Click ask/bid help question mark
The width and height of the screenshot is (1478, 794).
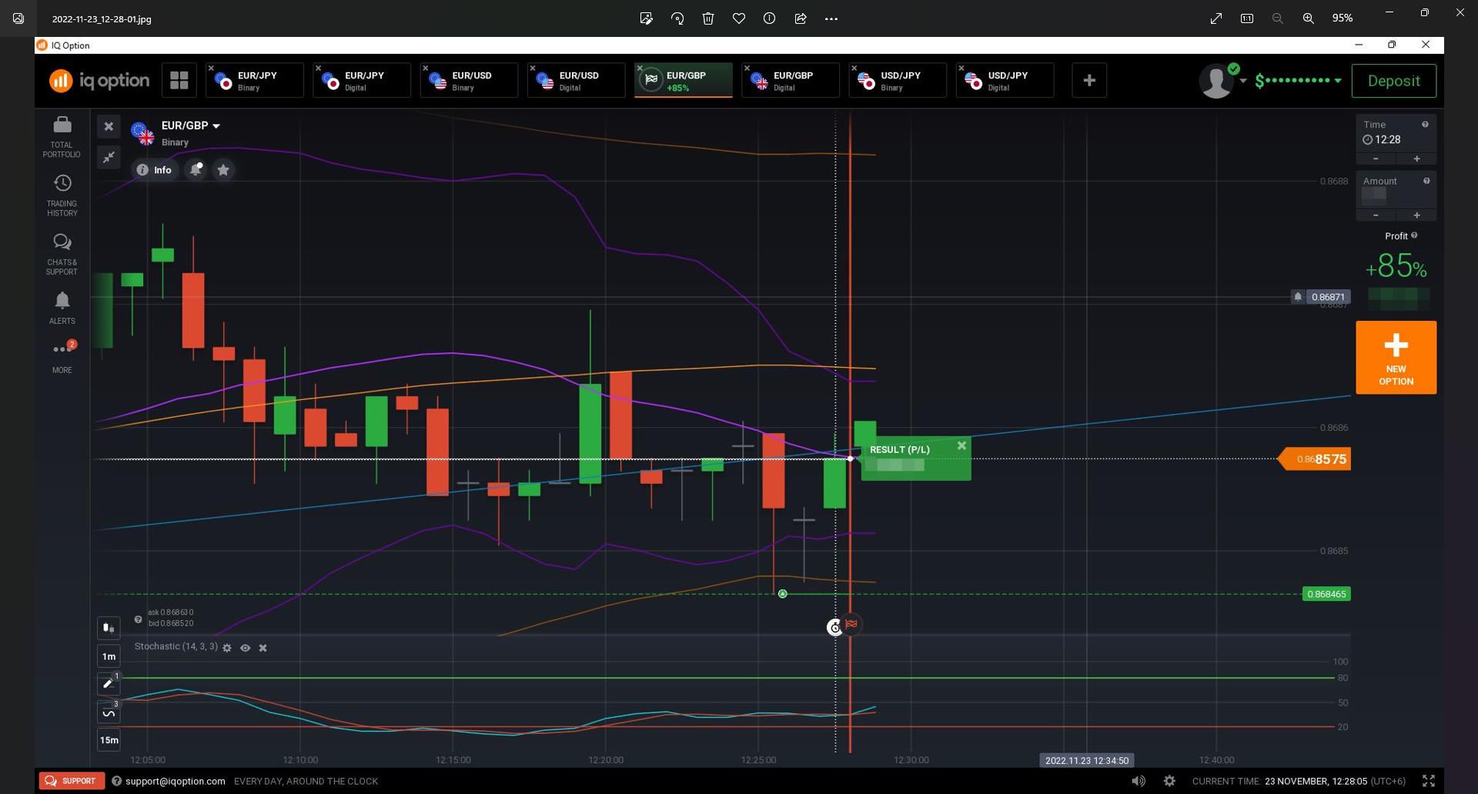(x=139, y=619)
